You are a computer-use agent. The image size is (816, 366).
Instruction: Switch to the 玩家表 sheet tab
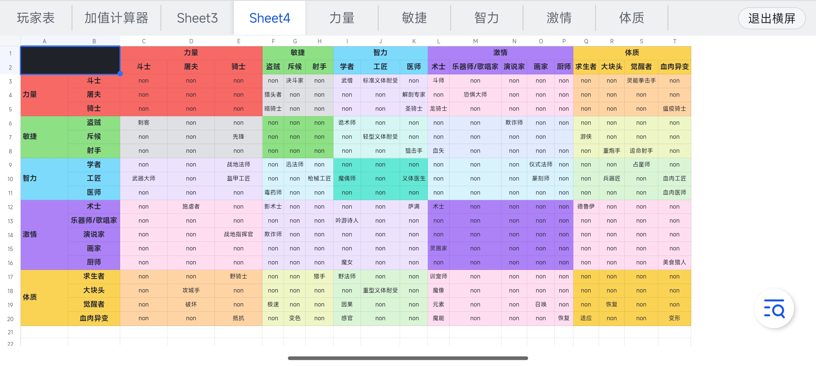[x=36, y=18]
